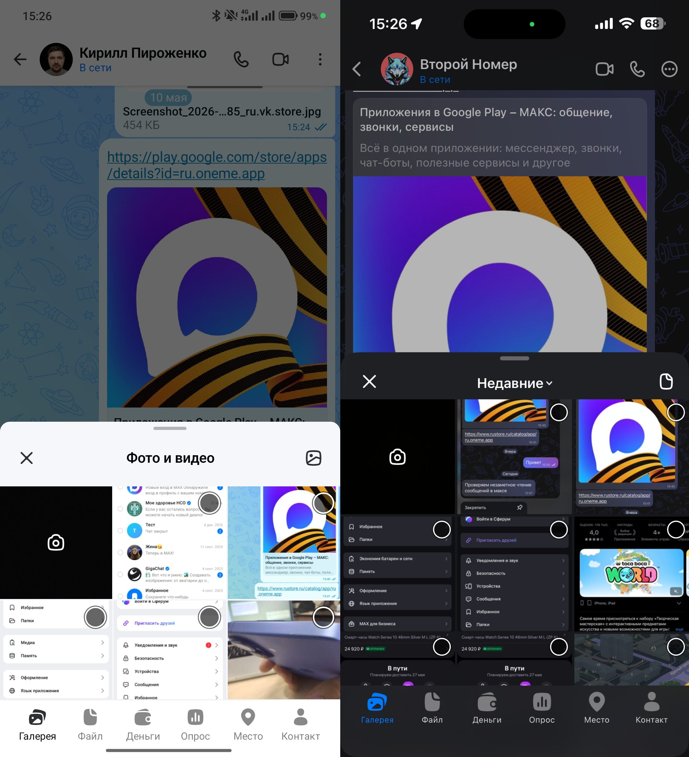Switch to the 'Опрос' tab on the dark sheet

coord(542,708)
